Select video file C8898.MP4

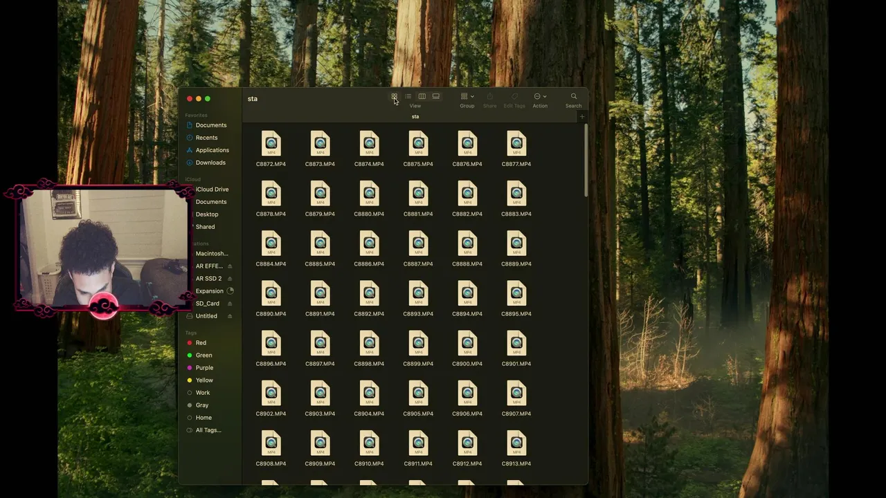point(369,343)
